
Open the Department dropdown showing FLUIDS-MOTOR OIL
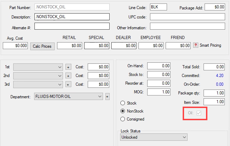68,97
